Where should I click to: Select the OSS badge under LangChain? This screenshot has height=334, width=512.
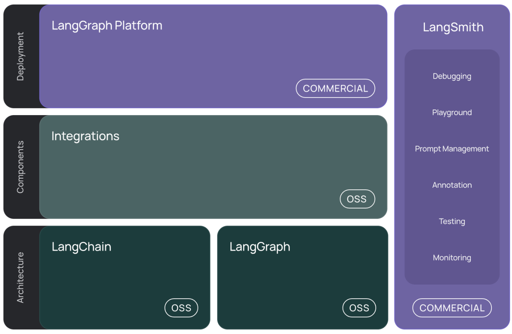point(181,308)
